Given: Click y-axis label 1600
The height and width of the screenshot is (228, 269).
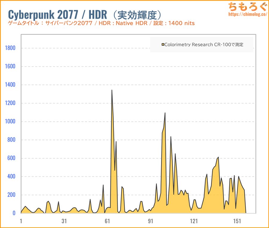Looking at the screenshot, I should [10, 66].
